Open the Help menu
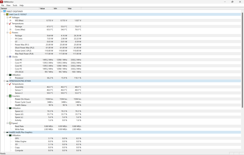 click(22, 5)
